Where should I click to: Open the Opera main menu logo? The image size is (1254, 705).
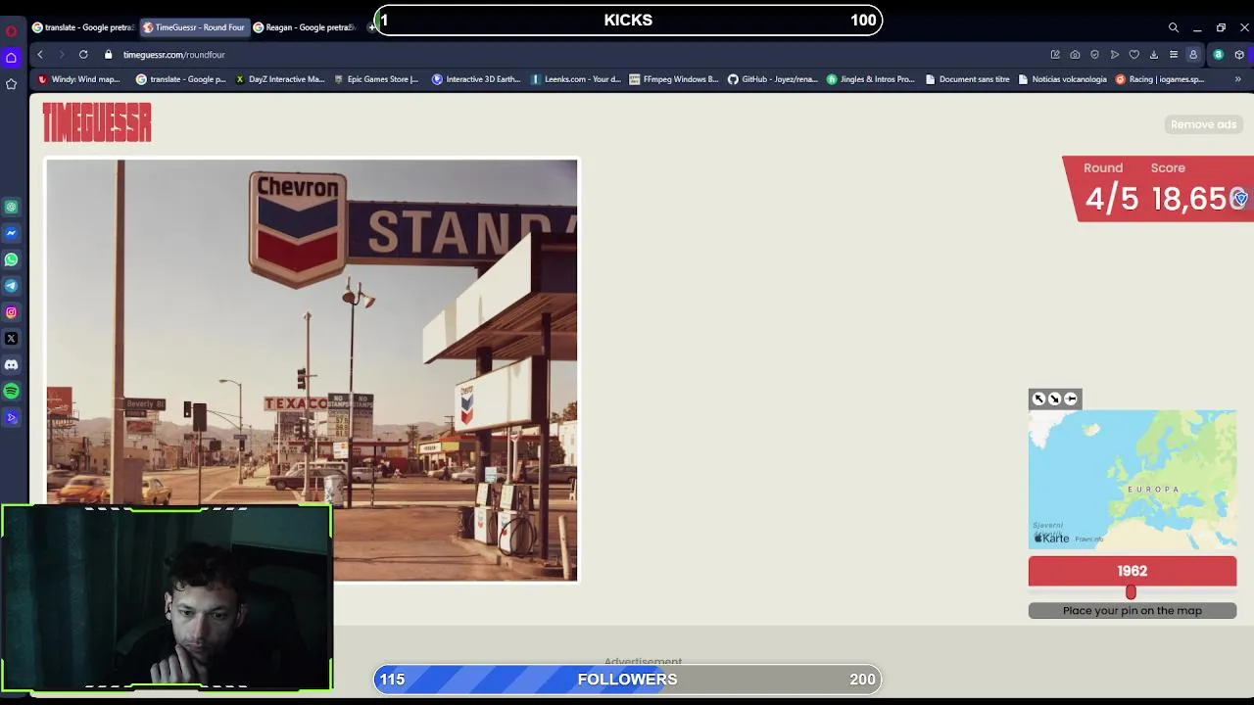point(12,30)
